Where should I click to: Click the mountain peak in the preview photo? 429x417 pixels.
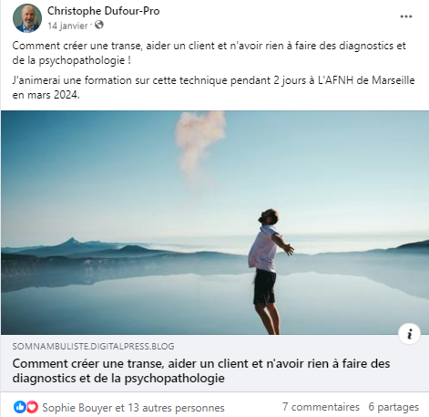[x=72, y=242]
